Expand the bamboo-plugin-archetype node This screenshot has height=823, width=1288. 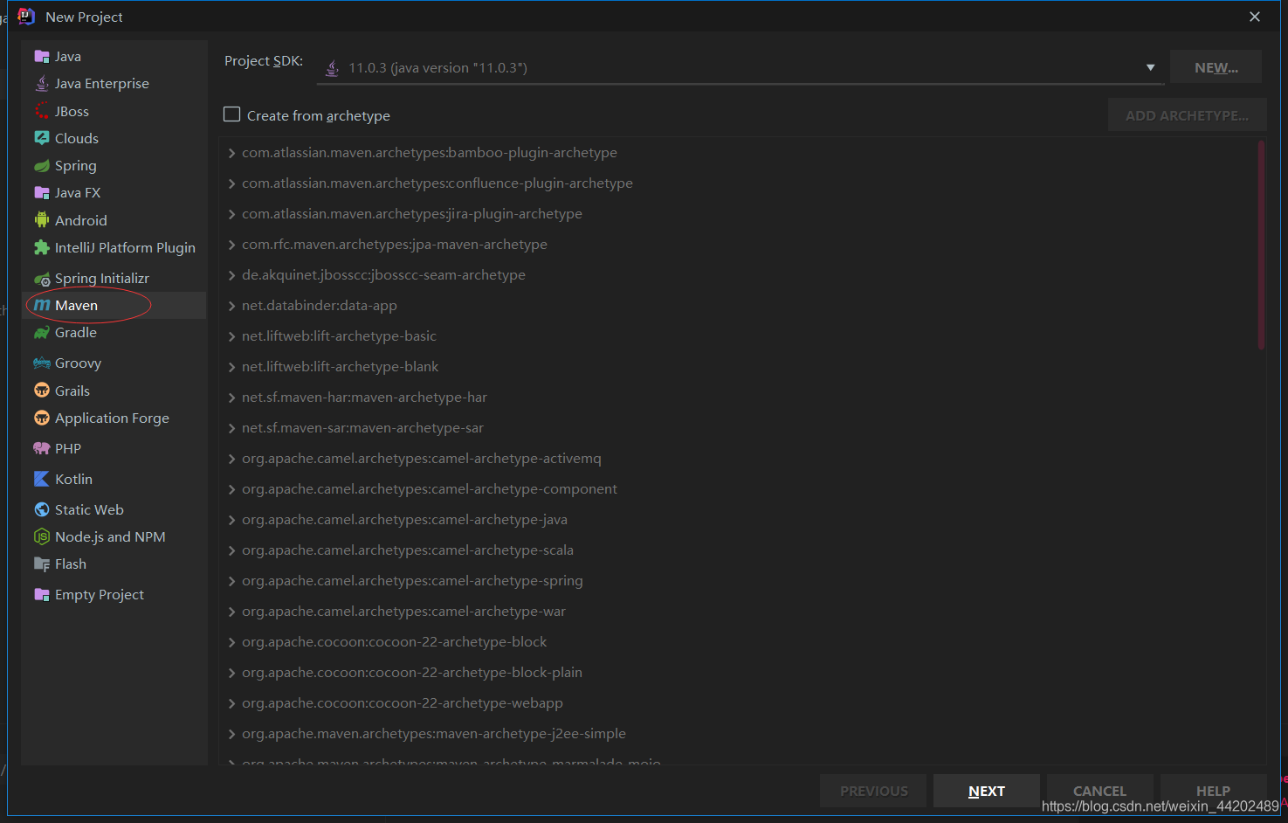pyautogui.click(x=231, y=153)
